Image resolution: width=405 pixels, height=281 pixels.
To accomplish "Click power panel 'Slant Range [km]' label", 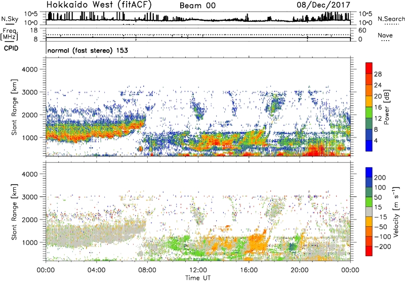I will point(14,107).
